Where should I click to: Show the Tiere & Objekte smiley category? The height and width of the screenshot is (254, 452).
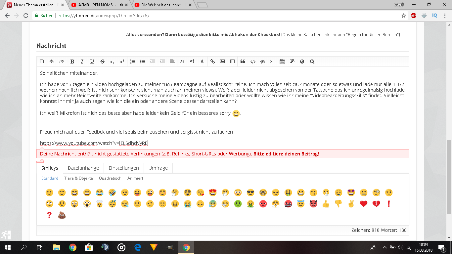pos(78,178)
